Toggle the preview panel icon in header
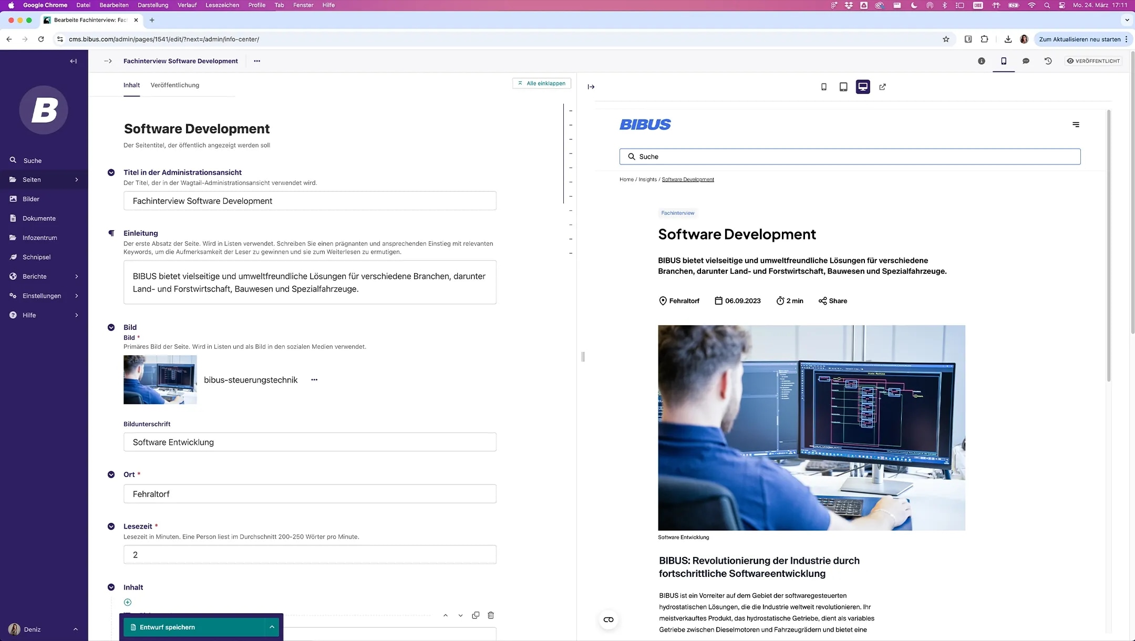Screen dimensions: 1135x641 (1004, 61)
